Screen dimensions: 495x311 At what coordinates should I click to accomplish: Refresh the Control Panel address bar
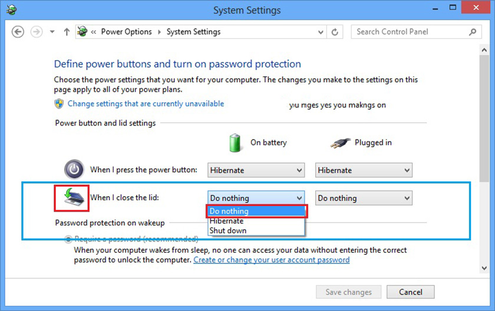pyautogui.click(x=335, y=32)
